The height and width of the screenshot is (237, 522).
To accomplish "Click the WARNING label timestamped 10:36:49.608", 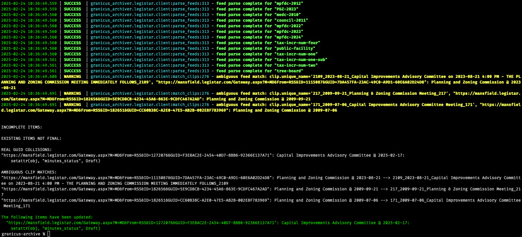I will click(72, 76).
